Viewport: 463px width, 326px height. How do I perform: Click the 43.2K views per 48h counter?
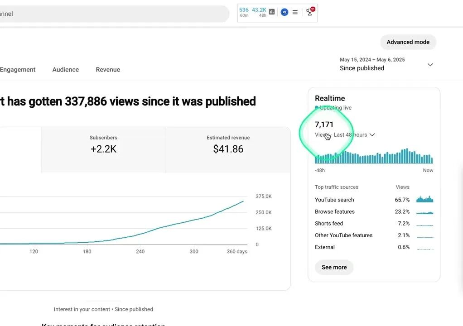[x=258, y=12]
